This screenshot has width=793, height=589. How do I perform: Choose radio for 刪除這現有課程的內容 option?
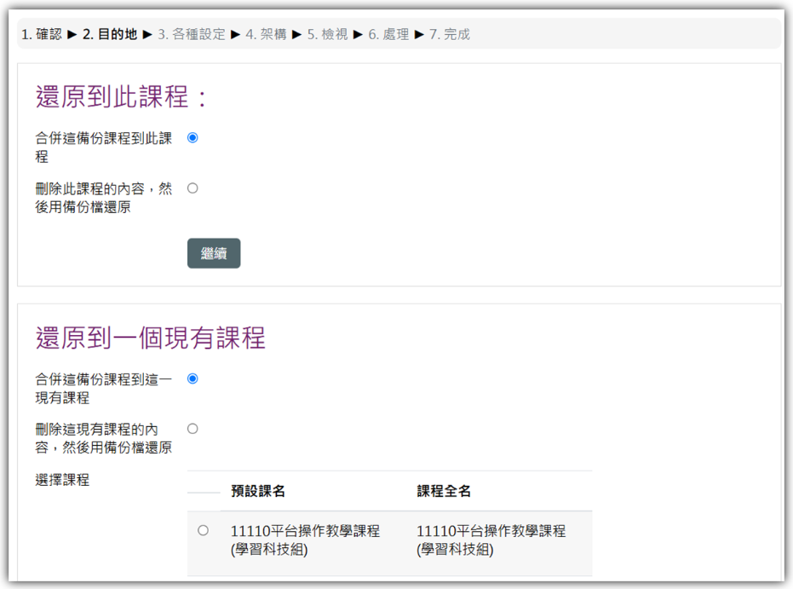pos(193,429)
